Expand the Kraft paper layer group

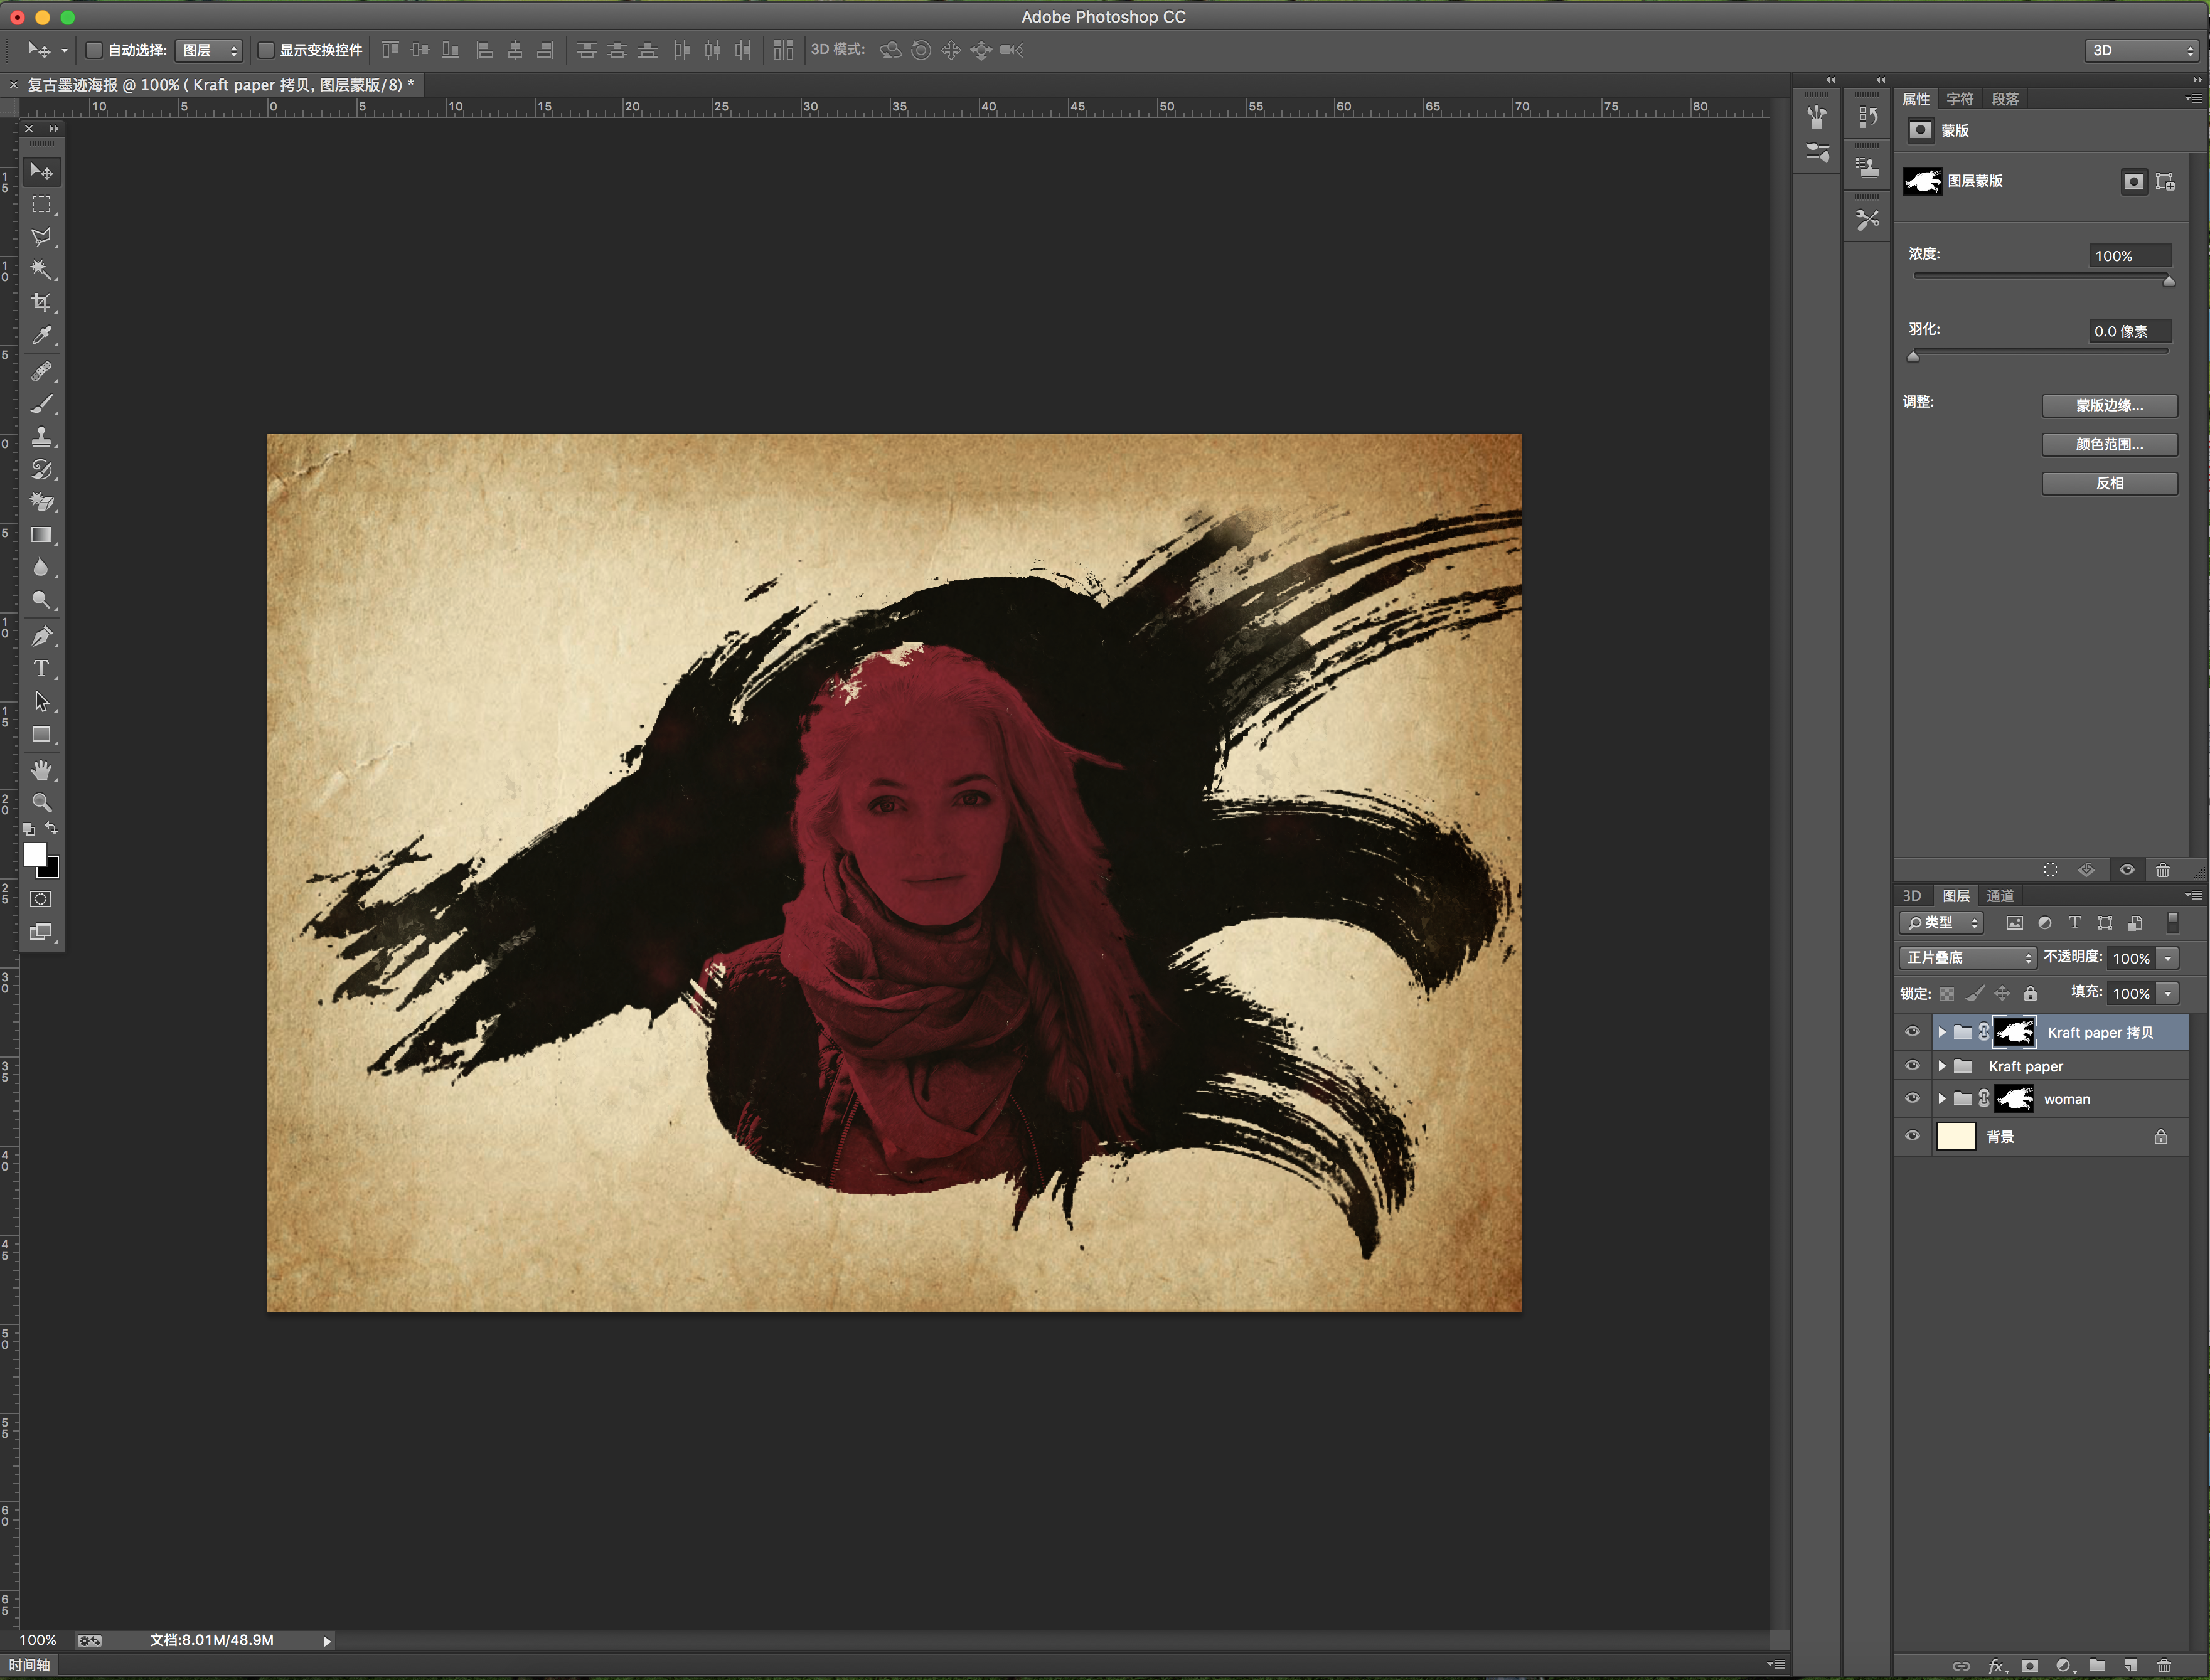click(x=1942, y=1066)
